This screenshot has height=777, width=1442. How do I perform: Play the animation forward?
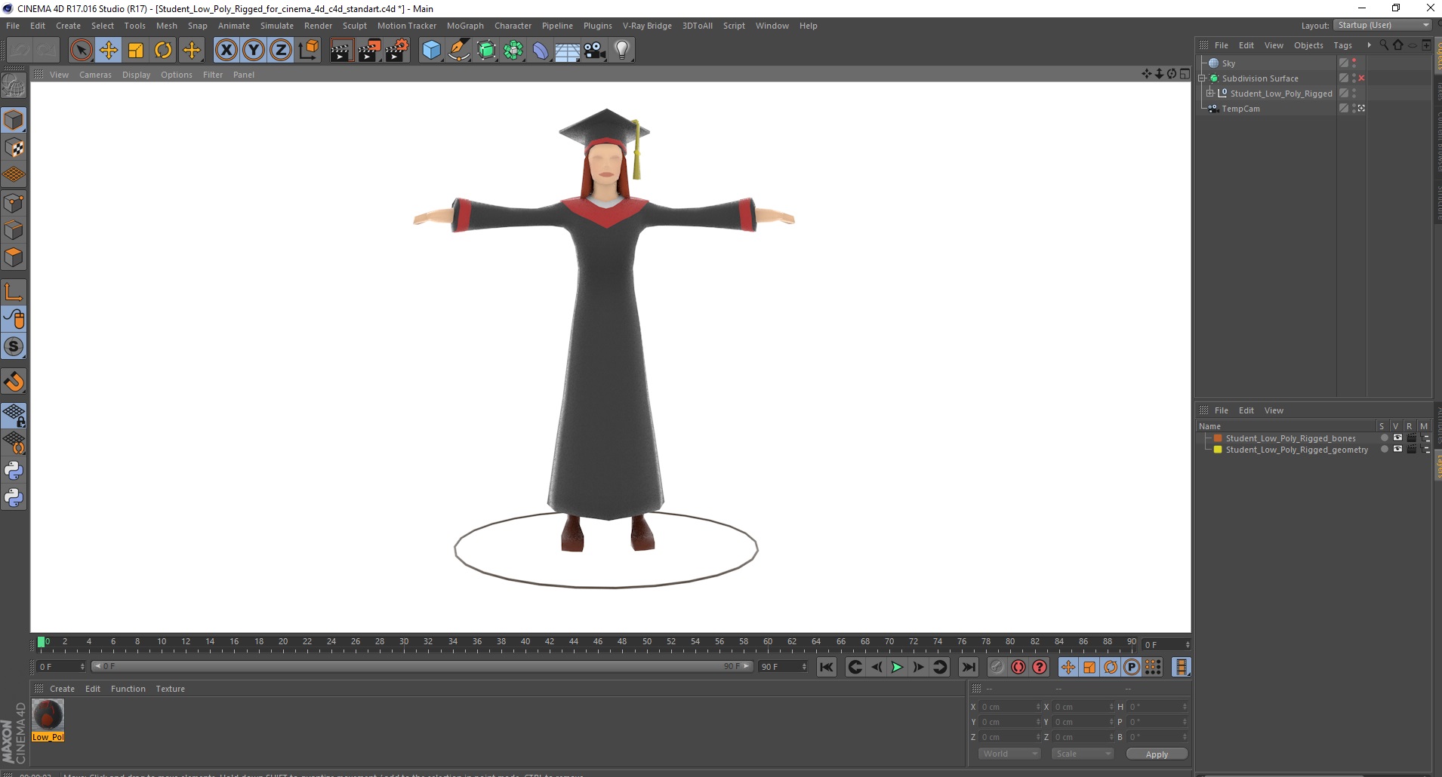897,667
